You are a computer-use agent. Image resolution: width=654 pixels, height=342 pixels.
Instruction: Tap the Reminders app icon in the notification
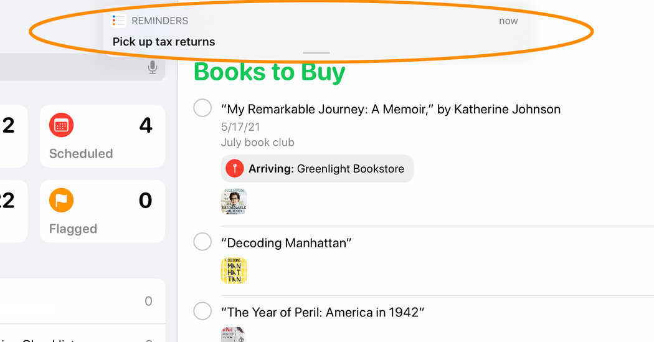pyautogui.click(x=118, y=21)
